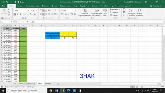Open the Удалить cells dropdown
The width and height of the screenshot is (165, 93).
[119, 12]
